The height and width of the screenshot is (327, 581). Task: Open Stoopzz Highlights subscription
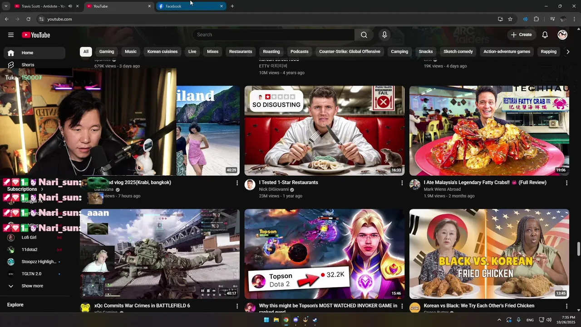(34, 262)
